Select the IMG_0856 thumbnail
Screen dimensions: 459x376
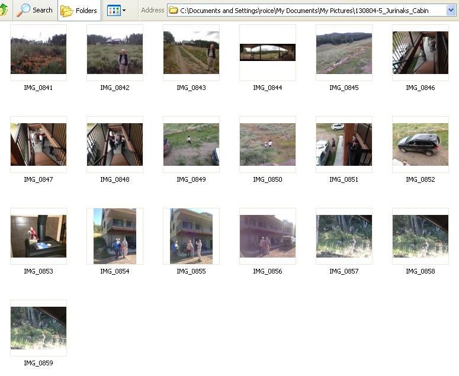268,236
